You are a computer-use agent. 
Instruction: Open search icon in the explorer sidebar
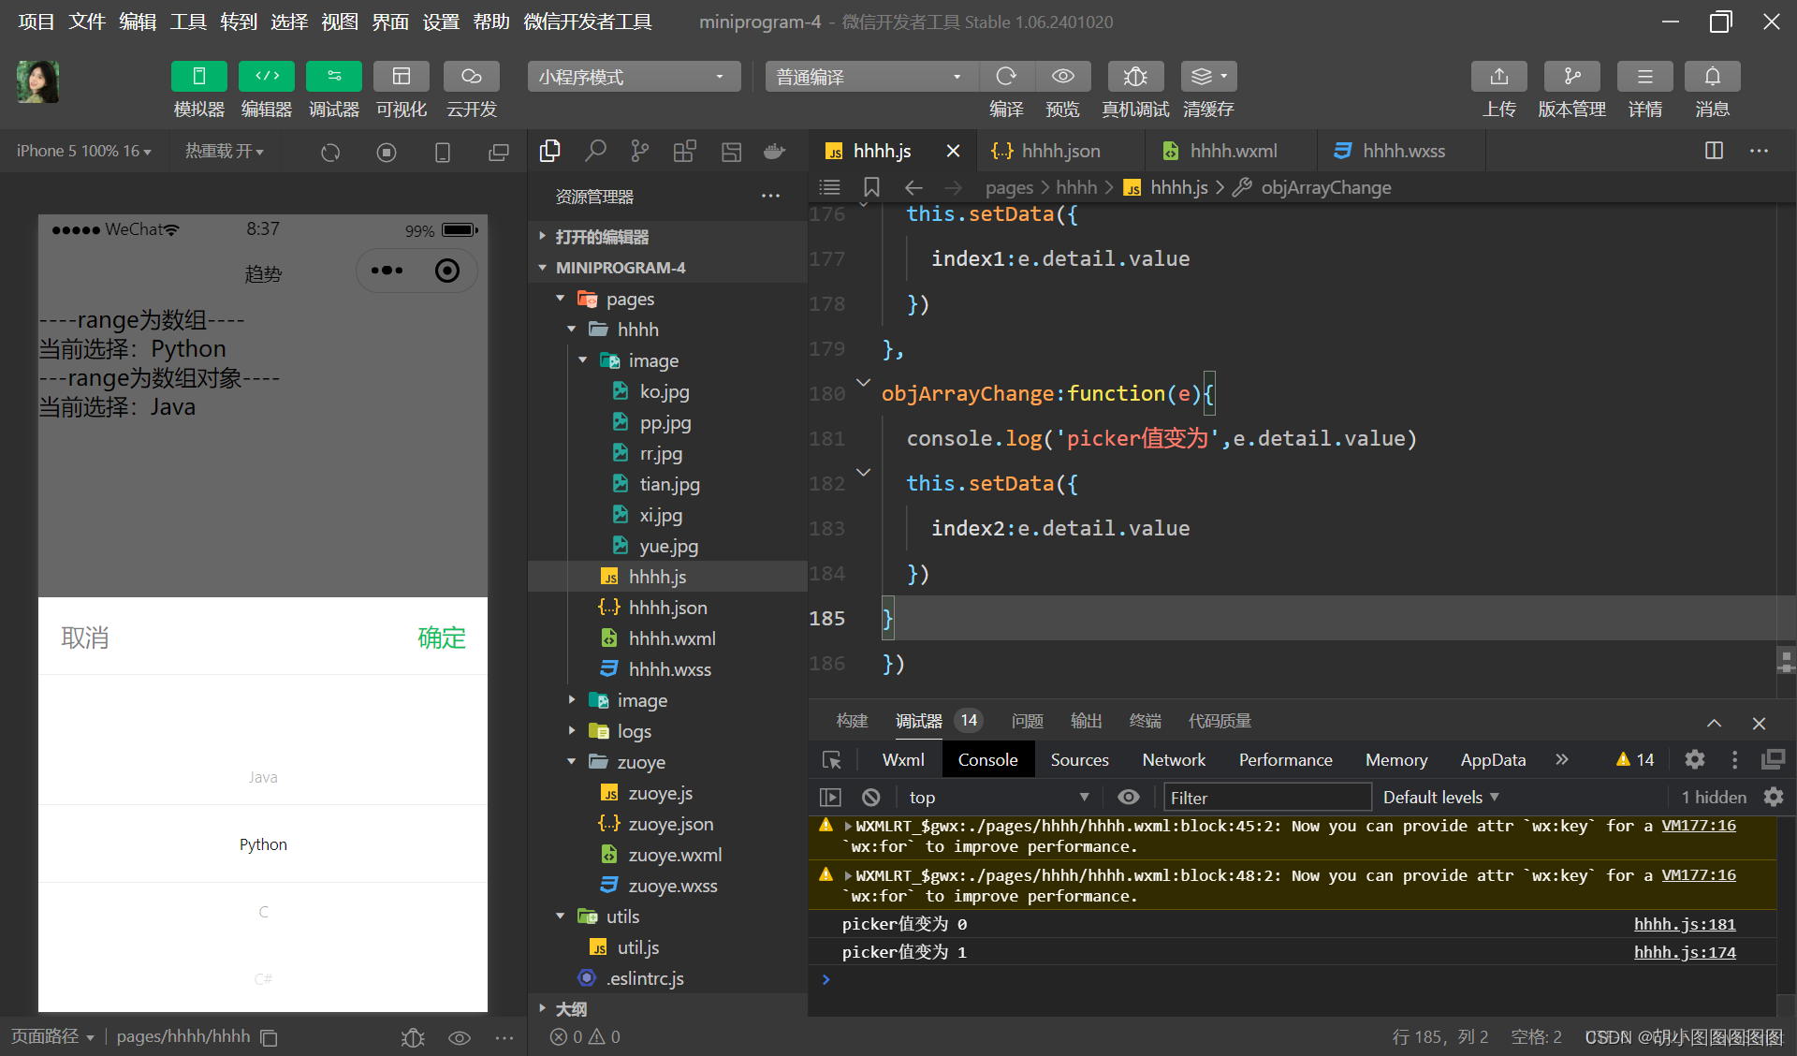pyautogui.click(x=595, y=151)
